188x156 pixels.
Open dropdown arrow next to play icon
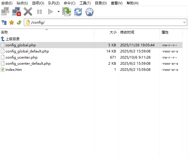tap(58, 12)
